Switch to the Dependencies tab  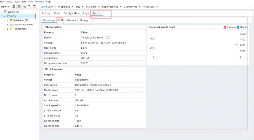pyautogui.click(x=110, y=7)
